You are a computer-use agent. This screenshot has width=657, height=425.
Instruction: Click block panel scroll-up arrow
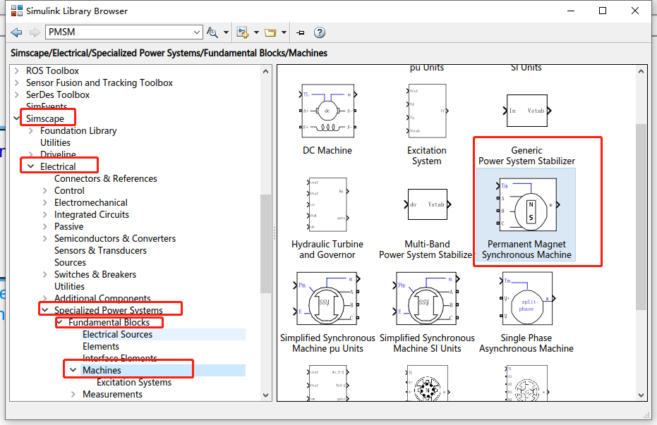[x=641, y=71]
